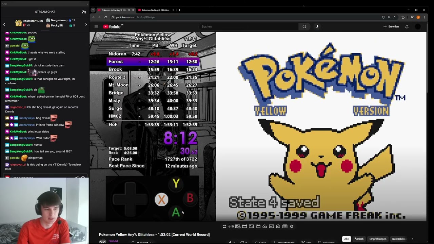The image size is (434, 244).
Task: Open the YouTube hamburger guide menu
Action: coord(96,26)
